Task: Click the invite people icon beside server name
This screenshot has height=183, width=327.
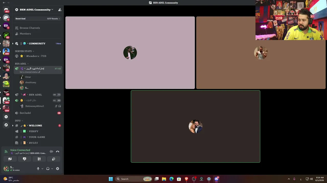Action: 60,10
